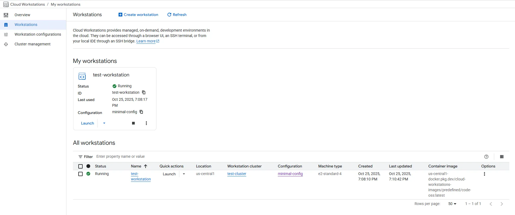Viewport: 515px width, 215px height.
Task: Go to next page arrow
Action: pyautogui.click(x=502, y=204)
